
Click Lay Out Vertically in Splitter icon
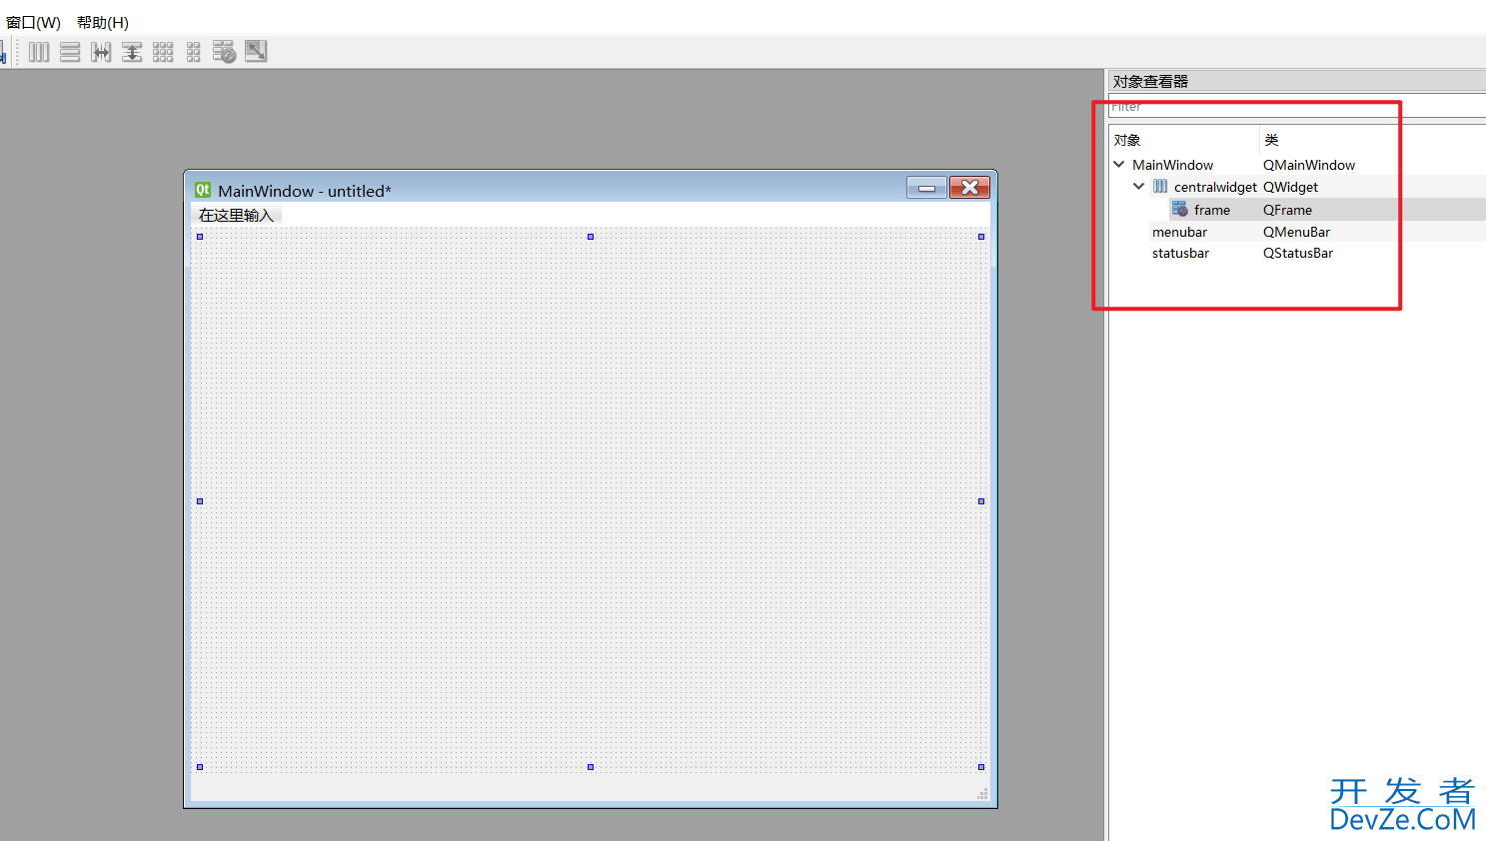tap(132, 52)
